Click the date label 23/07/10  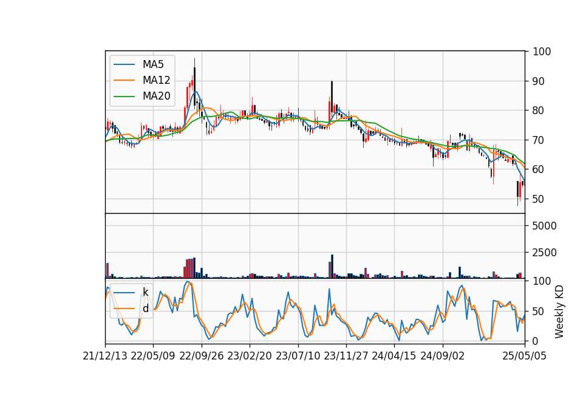pyautogui.click(x=298, y=356)
